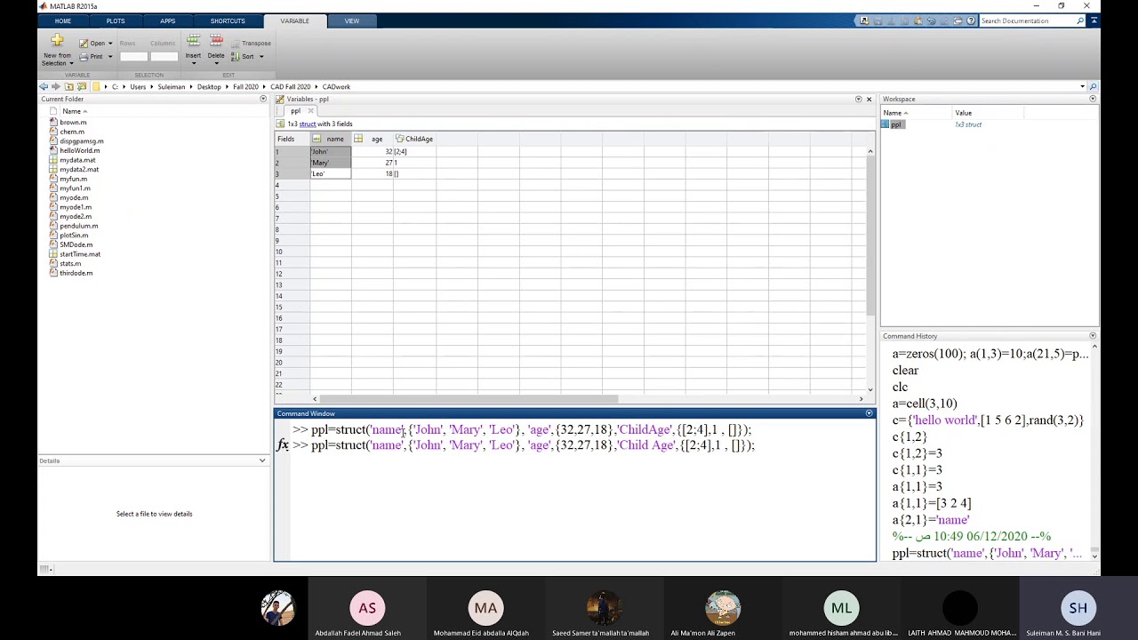Viewport: 1138px width, 640px height.
Task: Go back with the folder back arrow
Action: (44, 87)
